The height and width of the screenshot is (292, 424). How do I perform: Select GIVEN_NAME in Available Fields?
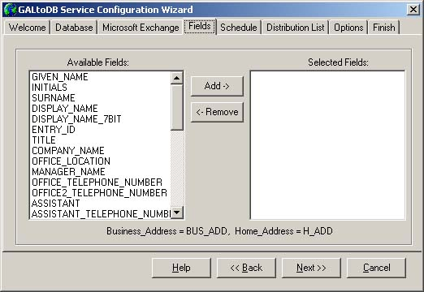101,77
